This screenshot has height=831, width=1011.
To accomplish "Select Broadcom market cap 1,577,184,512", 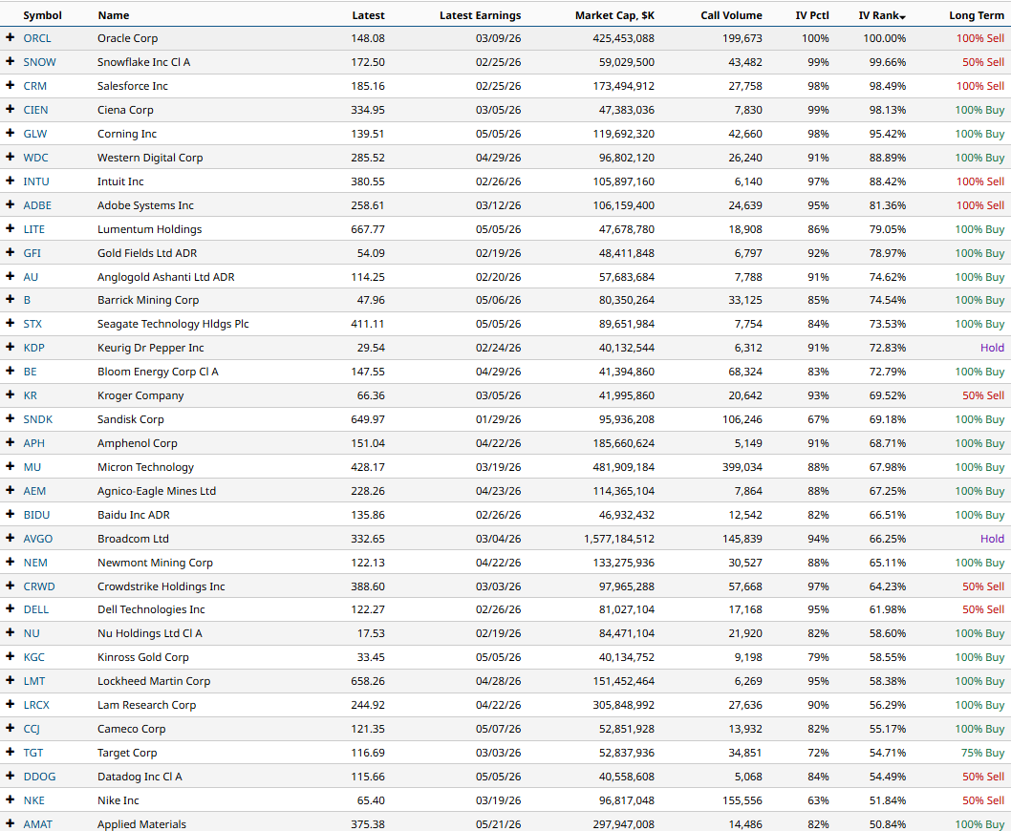I will coord(619,539).
